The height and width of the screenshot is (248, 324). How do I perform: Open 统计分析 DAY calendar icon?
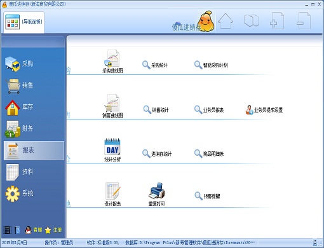tap(112, 150)
